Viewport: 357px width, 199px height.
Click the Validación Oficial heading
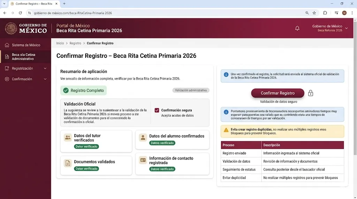[x=80, y=104]
